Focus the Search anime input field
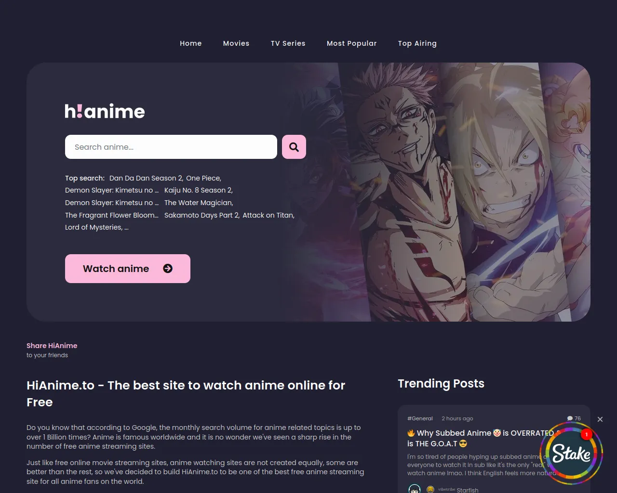 pos(171,147)
